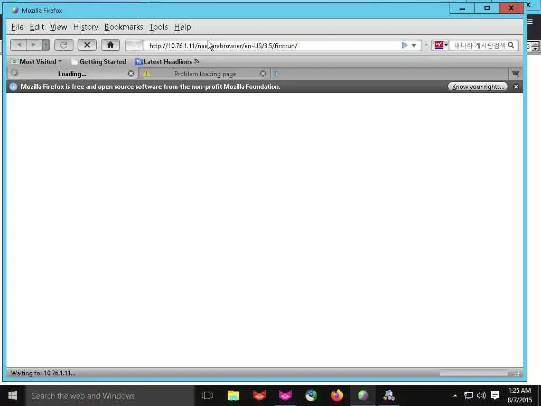The height and width of the screenshot is (406, 541).
Task: Click the site identity icon in address bar
Action: pyautogui.click(x=134, y=45)
